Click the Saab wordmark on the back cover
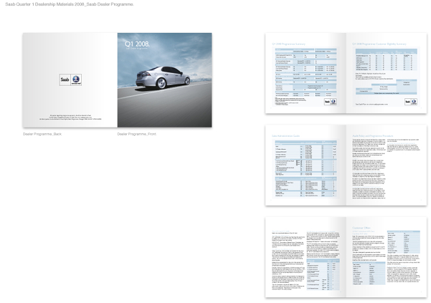 [x=65, y=79]
